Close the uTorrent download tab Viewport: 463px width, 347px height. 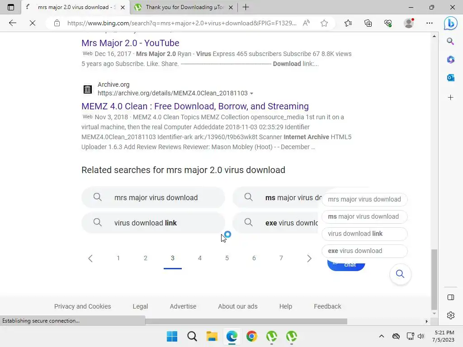tap(231, 7)
